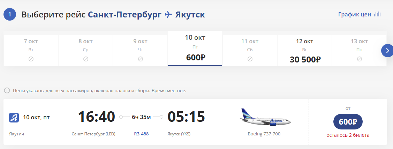Screen dimensions: 393x149
Task: Click unavailable icon under 11 окт
Action: pyautogui.click(x=250, y=59)
